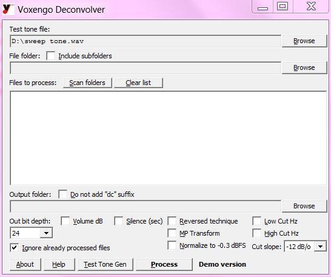Uncheck Ignore already processed files
Viewport: 331px width, 277px height.
coord(15,248)
